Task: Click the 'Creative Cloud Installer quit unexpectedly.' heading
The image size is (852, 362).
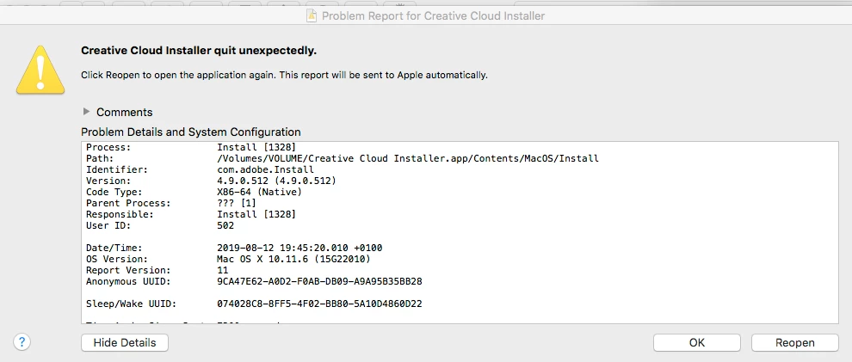Action: (x=199, y=51)
